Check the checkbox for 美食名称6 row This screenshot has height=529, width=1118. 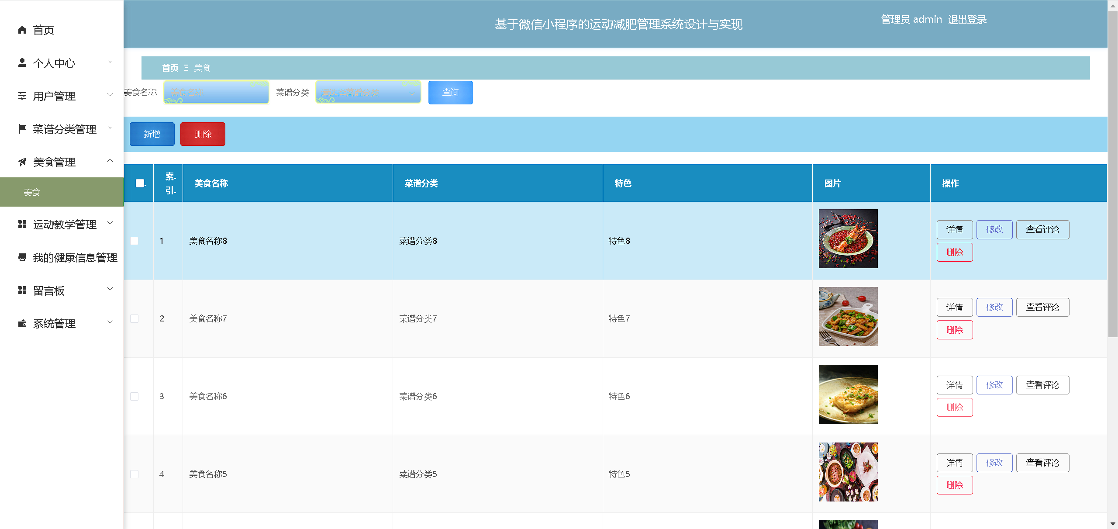[x=135, y=397]
